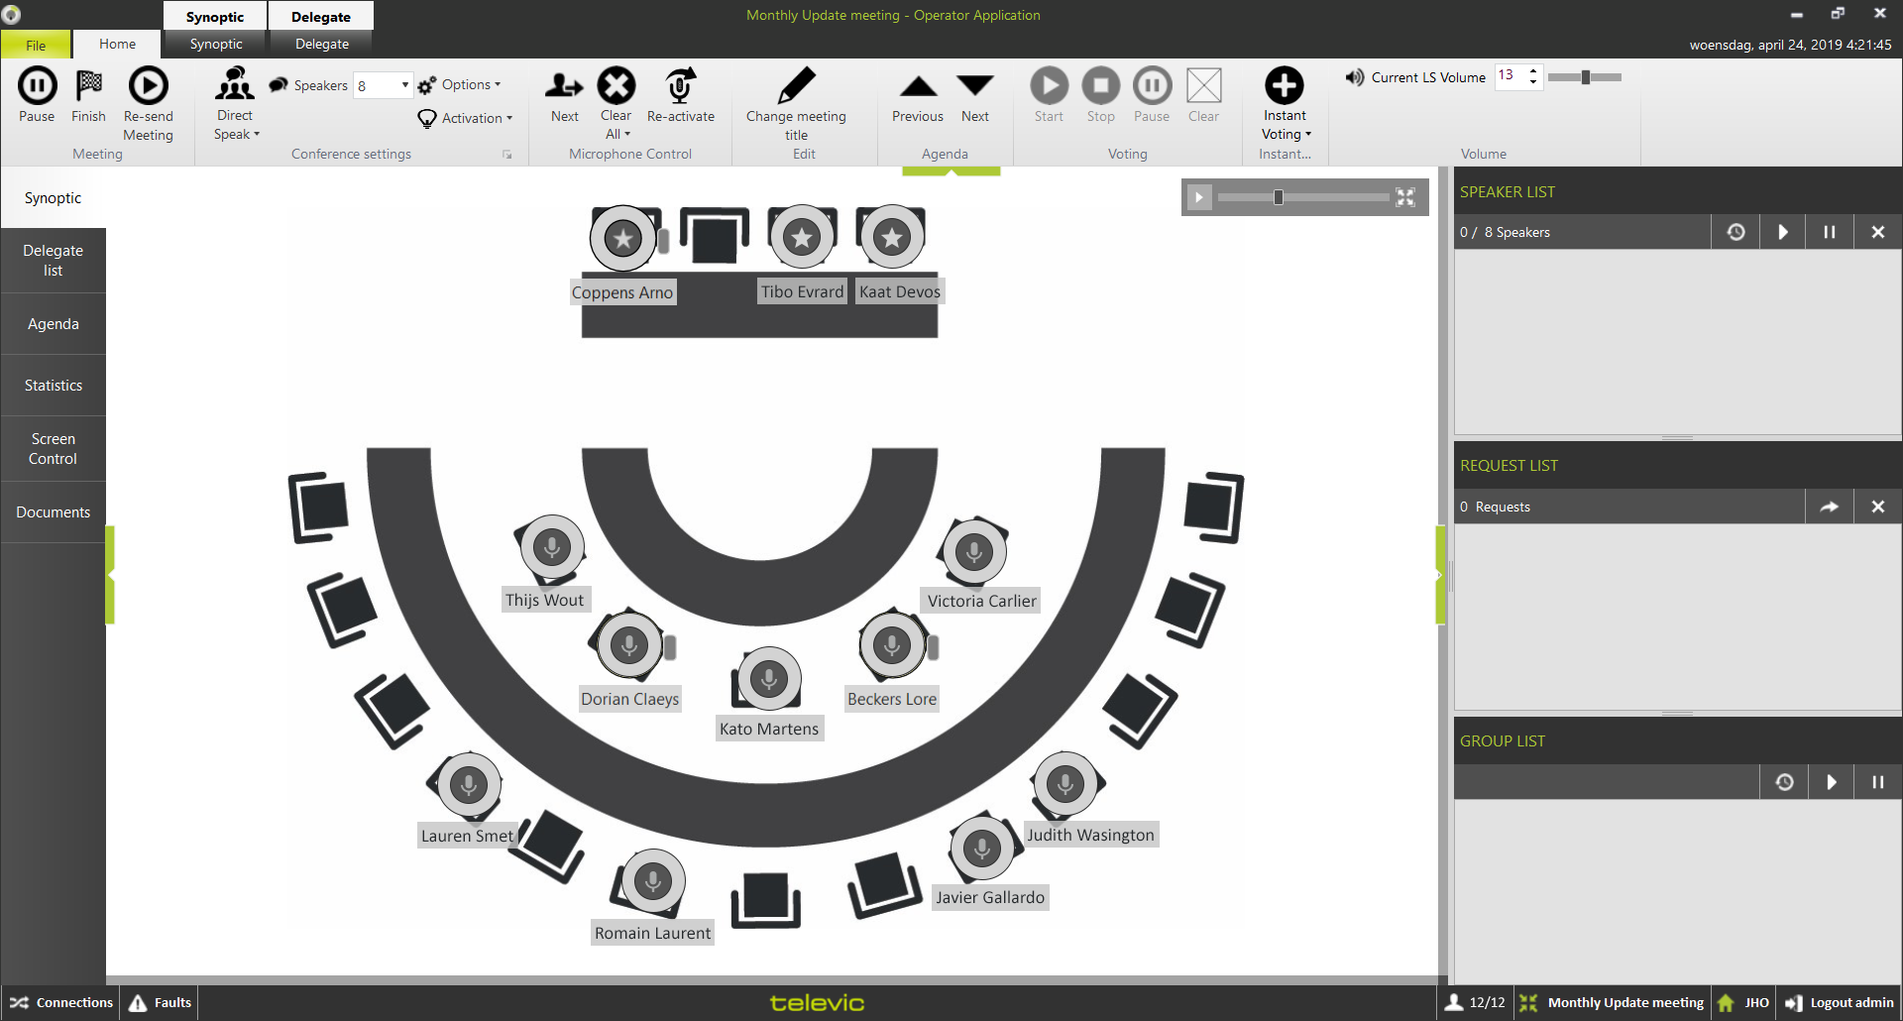Go to the Next agenda item arrow
The height and width of the screenshot is (1021, 1903).
pyautogui.click(x=974, y=86)
